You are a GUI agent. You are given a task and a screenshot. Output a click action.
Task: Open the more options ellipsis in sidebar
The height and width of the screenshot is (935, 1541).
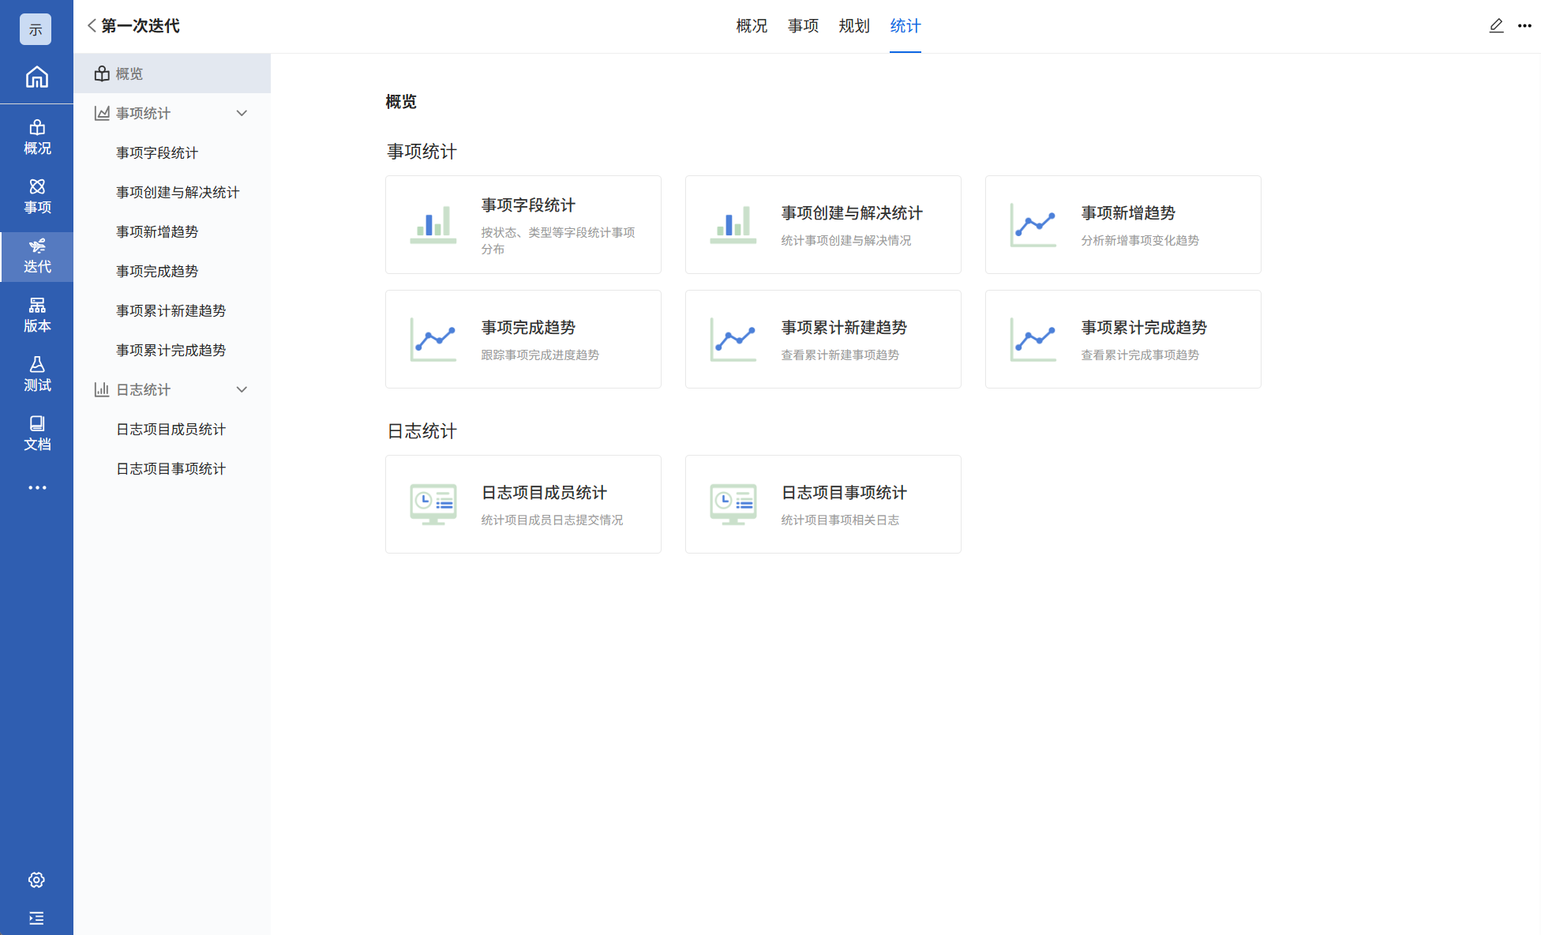click(x=36, y=488)
